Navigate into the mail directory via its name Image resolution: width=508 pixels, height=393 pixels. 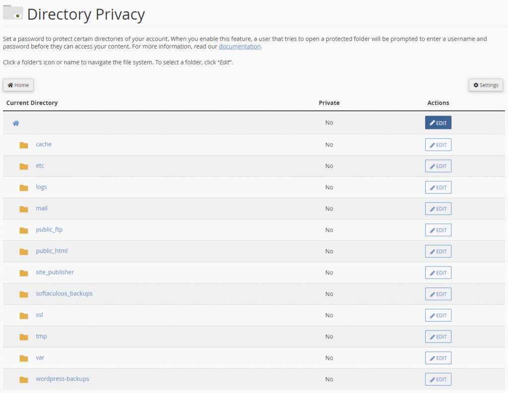[41, 208]
